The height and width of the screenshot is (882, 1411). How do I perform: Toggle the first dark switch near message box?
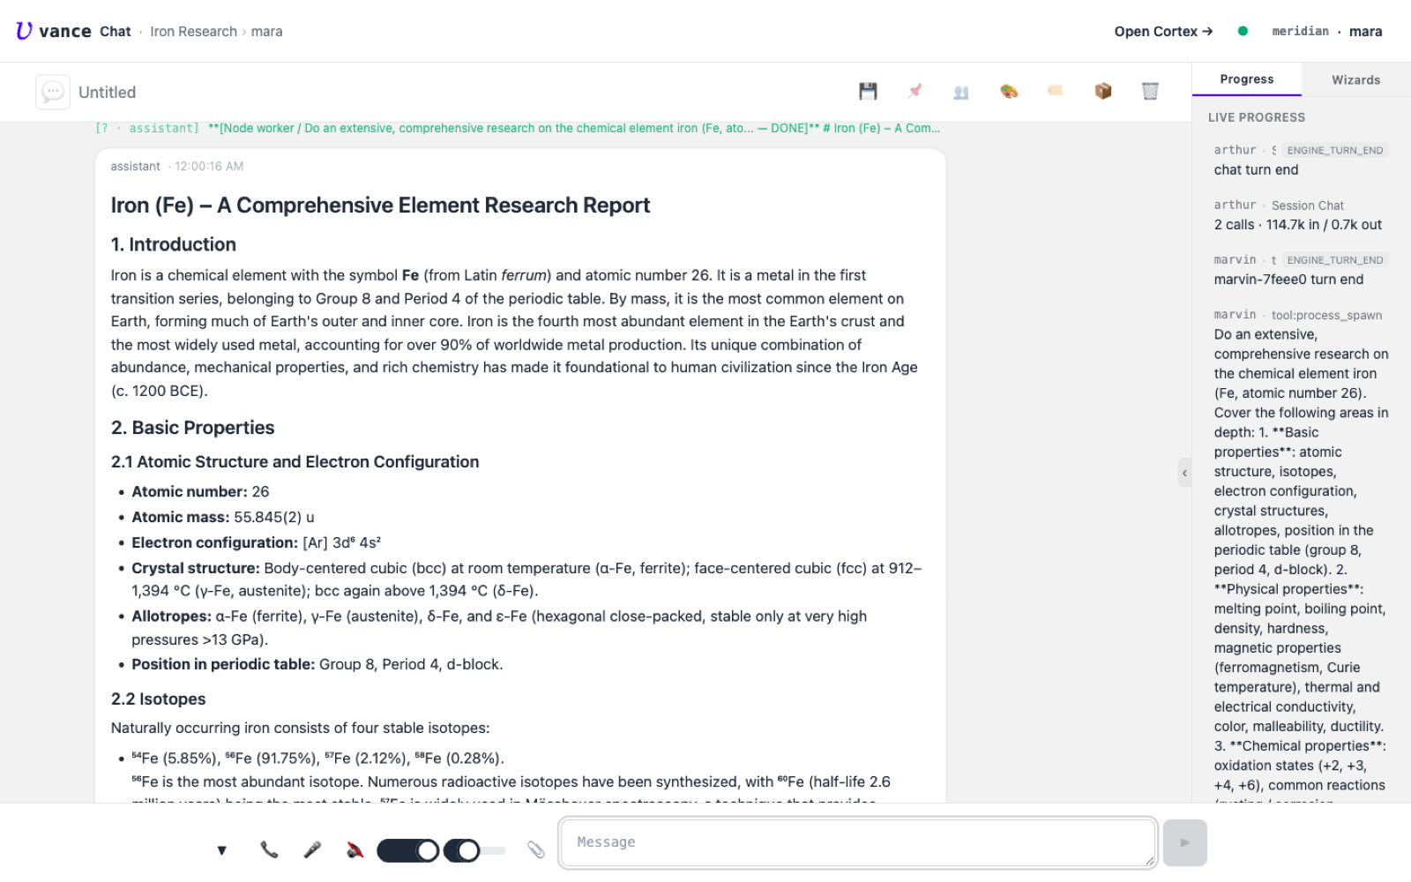click(x=407, y=850)
